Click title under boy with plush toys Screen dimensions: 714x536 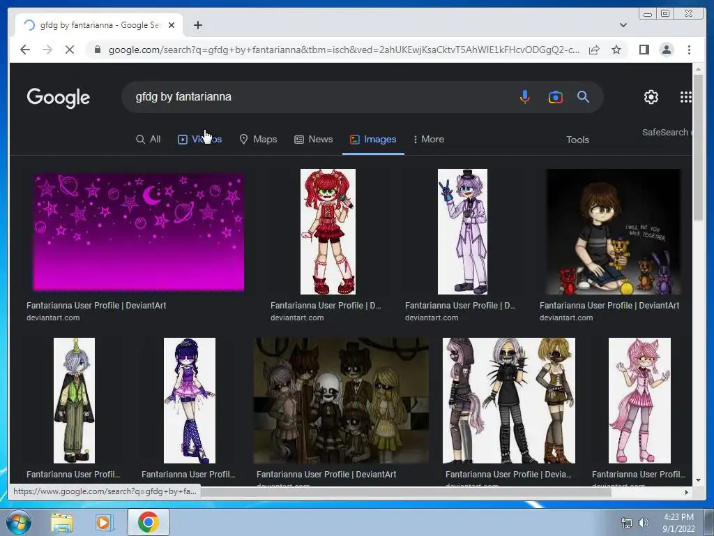pos(609,306)
